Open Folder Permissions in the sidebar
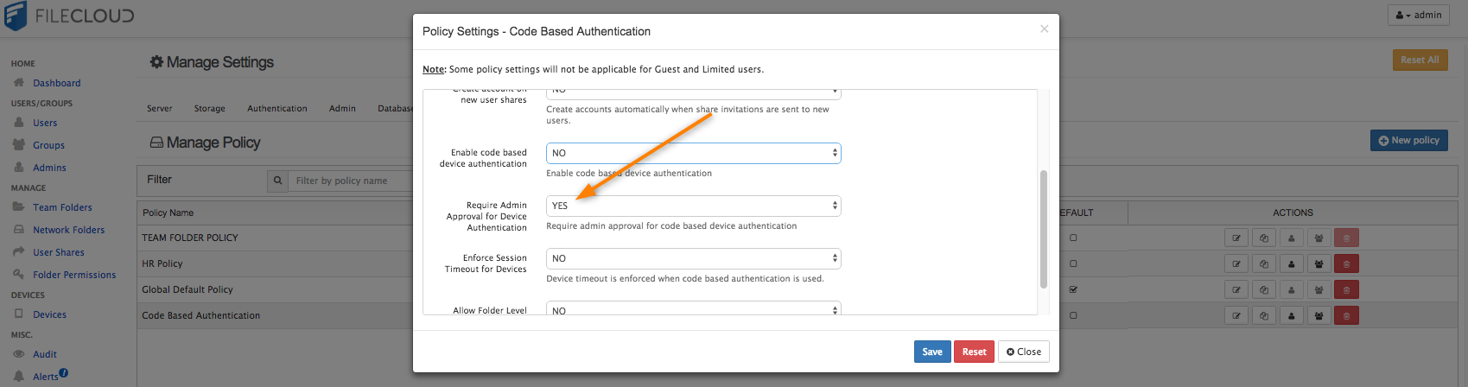The image size is (1468, 387). [74, 275]
